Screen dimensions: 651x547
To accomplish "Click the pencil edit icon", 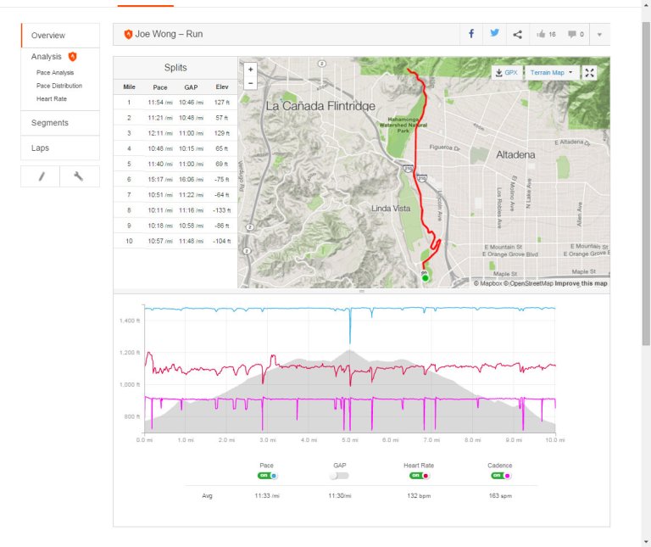I will click(41, 176).
